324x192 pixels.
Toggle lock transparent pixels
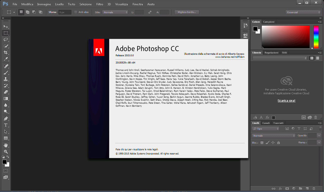(262, 143)
